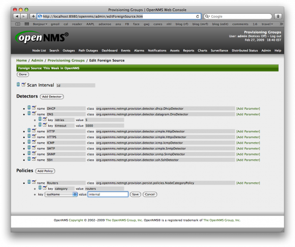Edit the SNMP detector
Screen dimensions: 295x247
[34, 153]
